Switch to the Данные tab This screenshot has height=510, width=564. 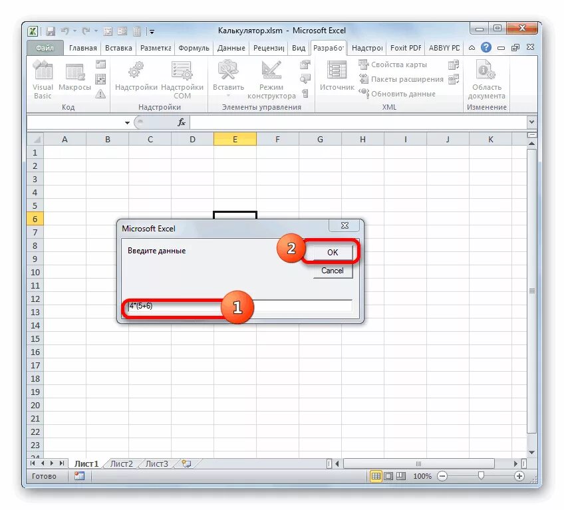coord(231,48)
